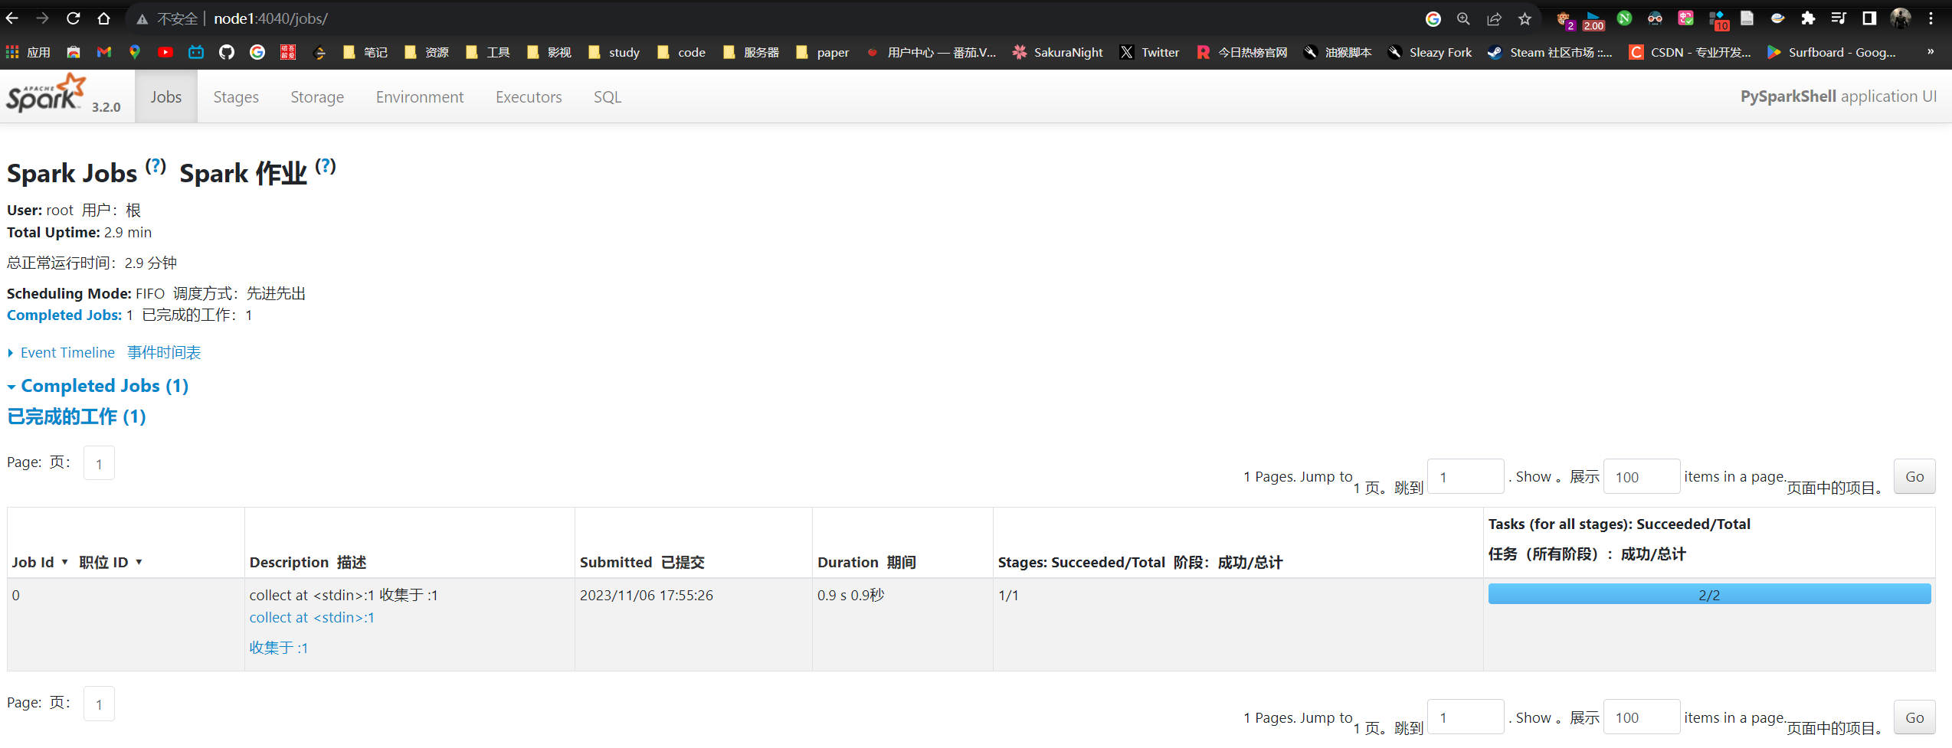The image size is (1952, 748).
Task: Open the Chrome three-dot menu
Action: tap(1931, 18)
